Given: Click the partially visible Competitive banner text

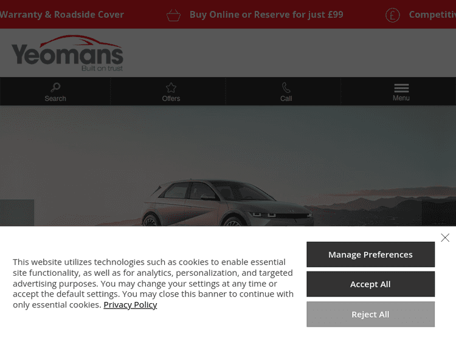Looking at the screenshot, I should (x=432, y=15).
